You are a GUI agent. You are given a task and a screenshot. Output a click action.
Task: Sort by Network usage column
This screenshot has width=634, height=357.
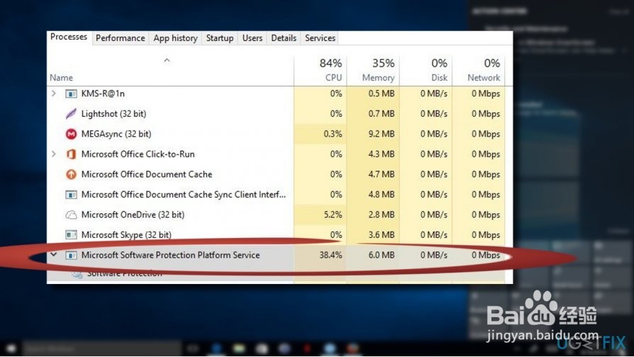[x=484, y=70]
